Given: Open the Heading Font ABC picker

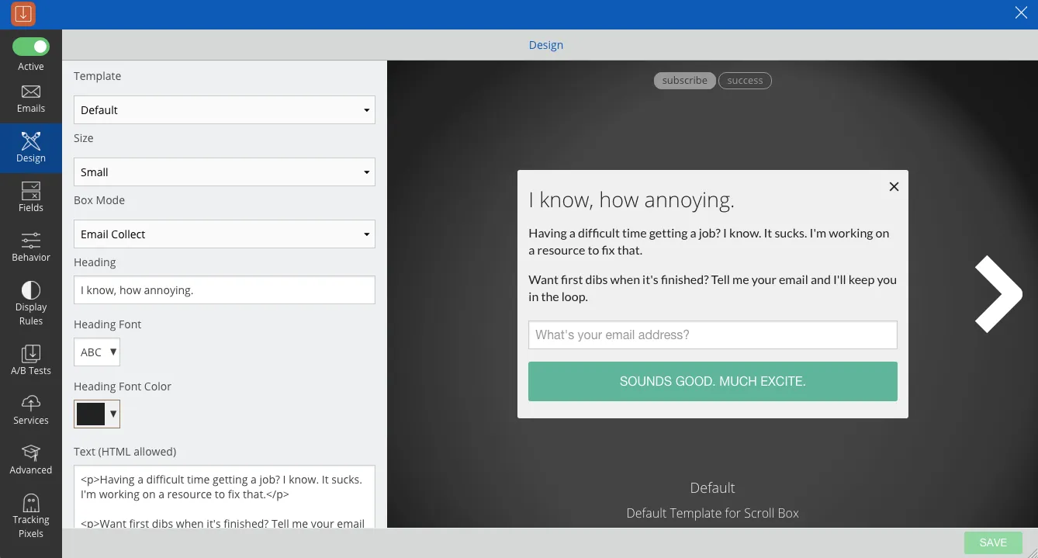Looking at the screenshot, I should tap(97, 352).
